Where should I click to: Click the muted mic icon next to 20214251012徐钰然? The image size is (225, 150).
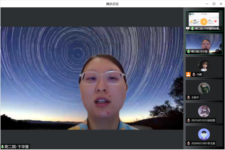click(x=188, y=120)
